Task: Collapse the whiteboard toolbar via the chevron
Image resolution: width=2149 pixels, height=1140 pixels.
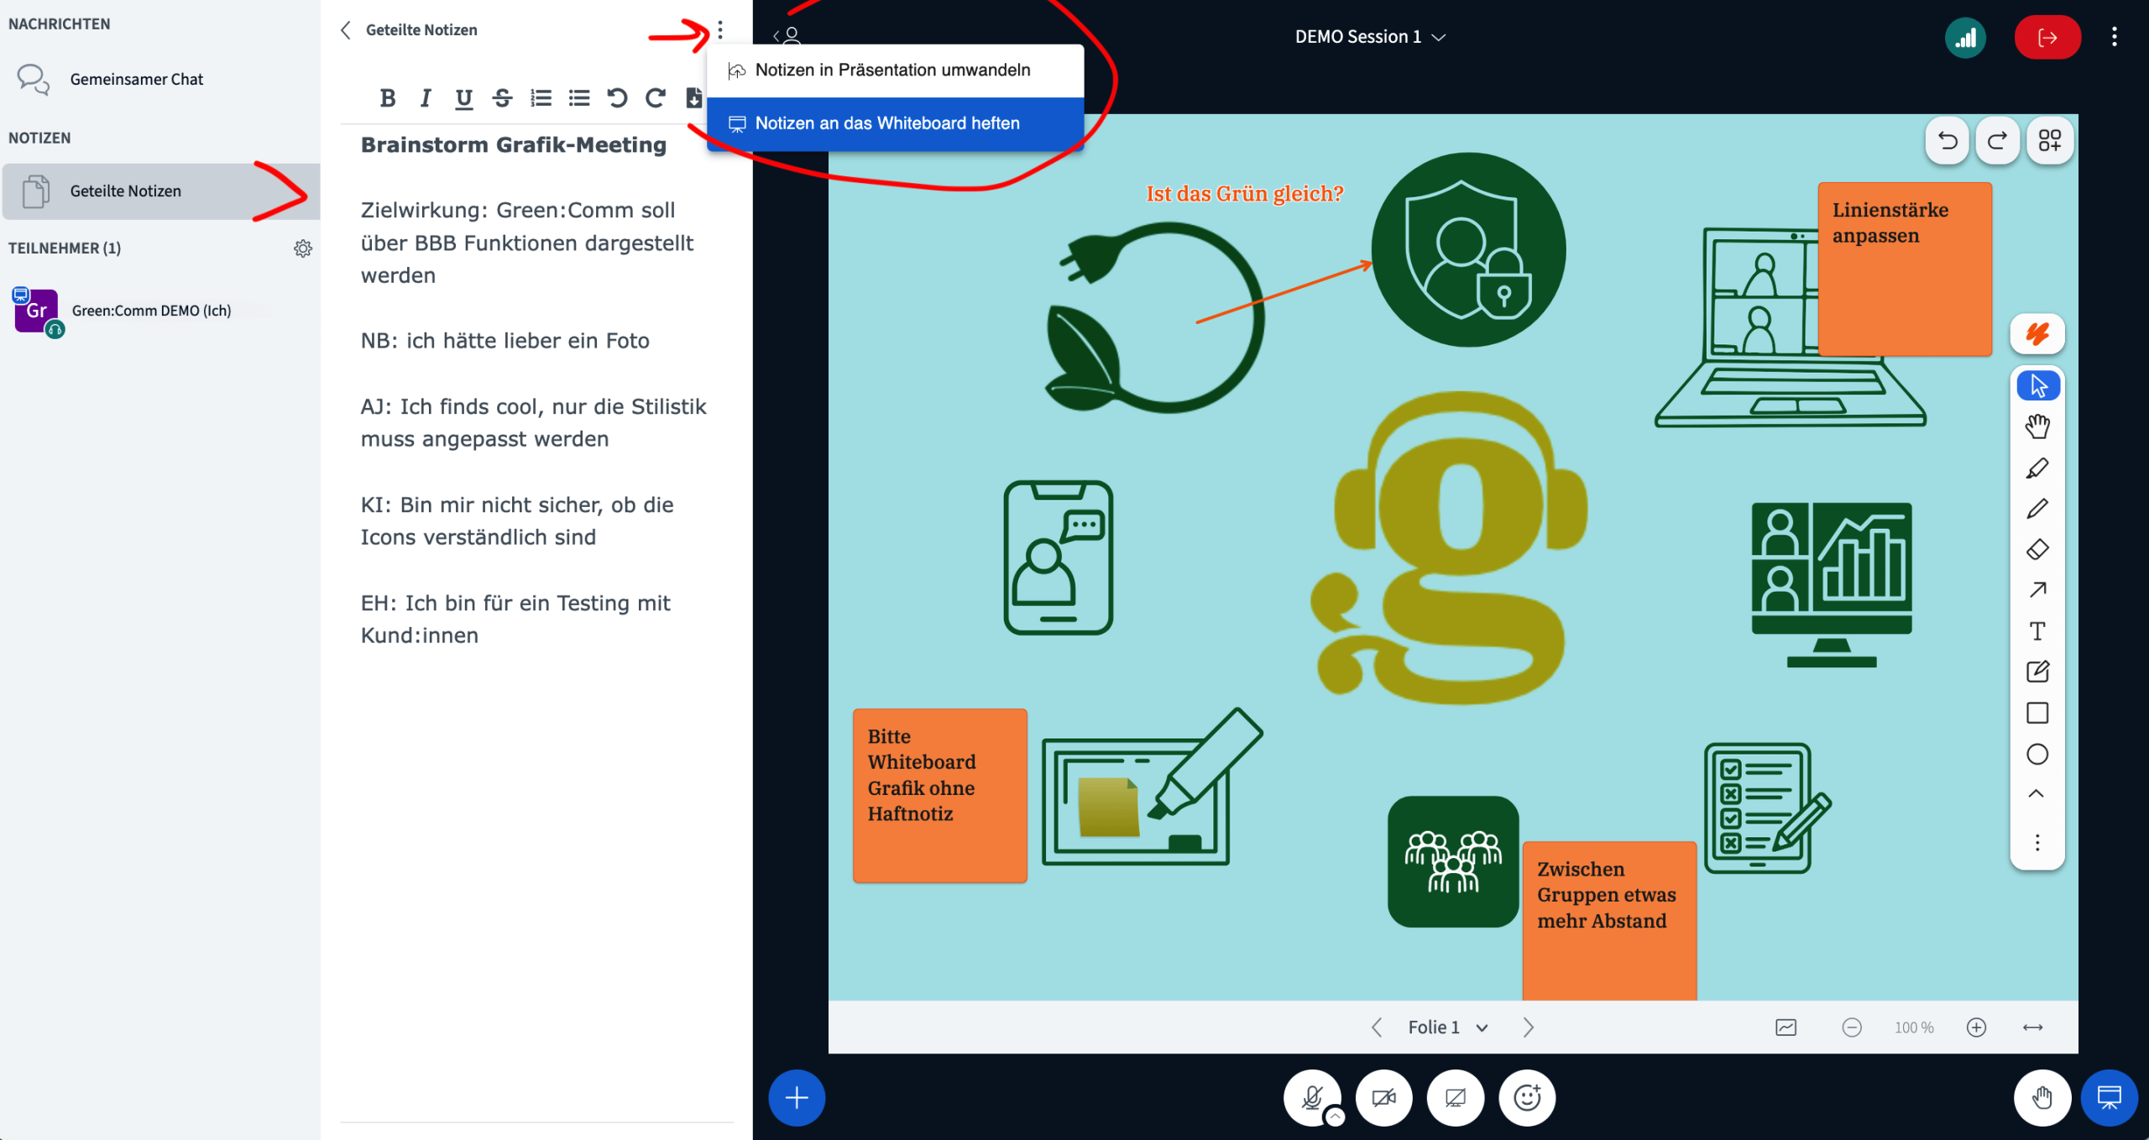Action: (x=2037, y=792)
